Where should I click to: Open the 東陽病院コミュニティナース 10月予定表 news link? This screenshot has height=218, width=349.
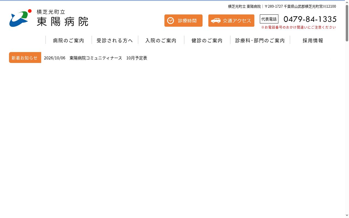pyautogui.click(x=108, y=58)
